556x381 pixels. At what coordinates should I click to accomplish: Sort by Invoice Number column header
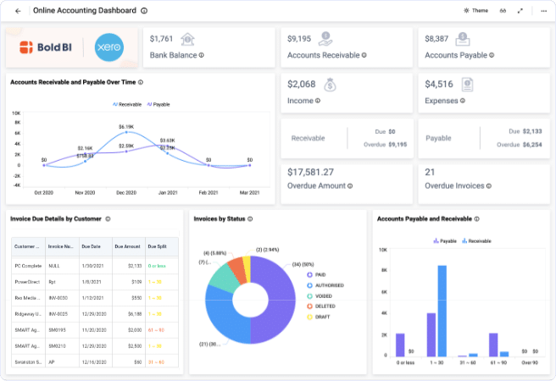[62, 246]
